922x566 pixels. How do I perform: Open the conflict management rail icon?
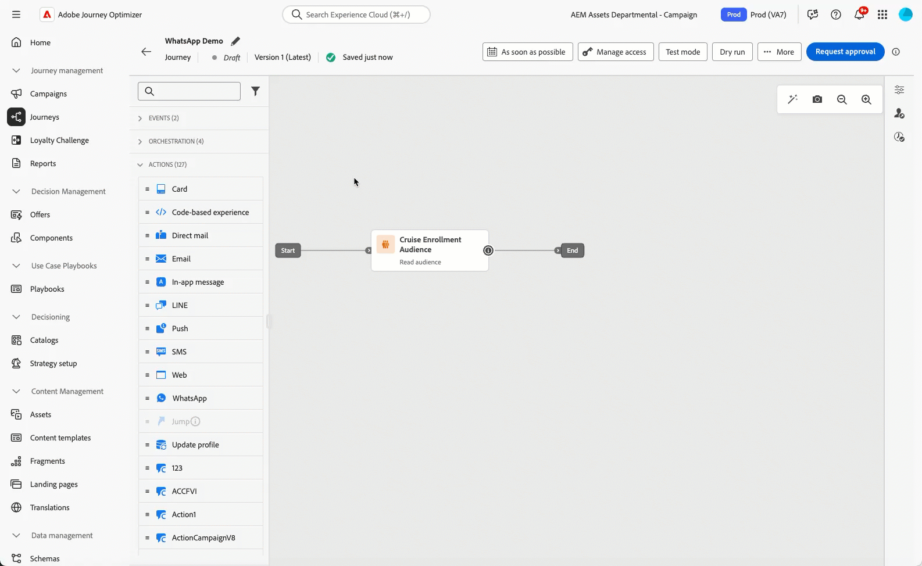tap(899, 137)
